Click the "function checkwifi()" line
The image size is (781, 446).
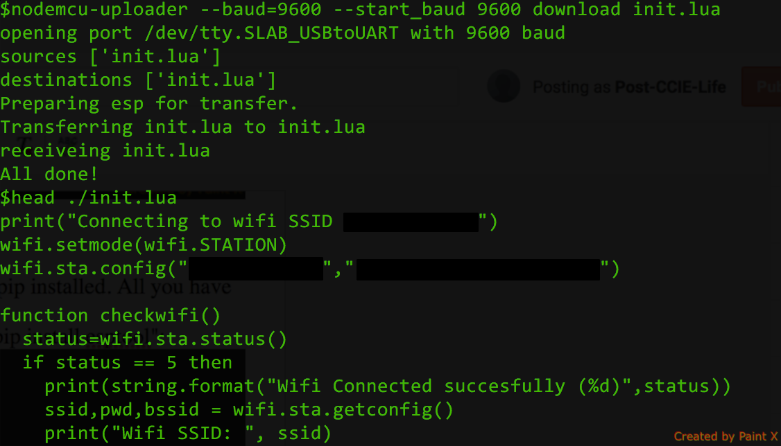(110, 316)
